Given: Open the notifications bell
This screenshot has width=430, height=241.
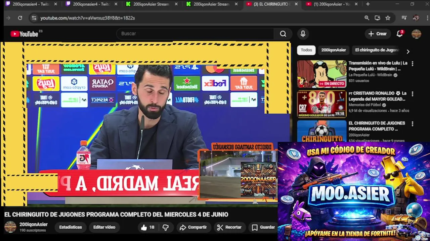Looking at the screenshot, I should point(399,34).
